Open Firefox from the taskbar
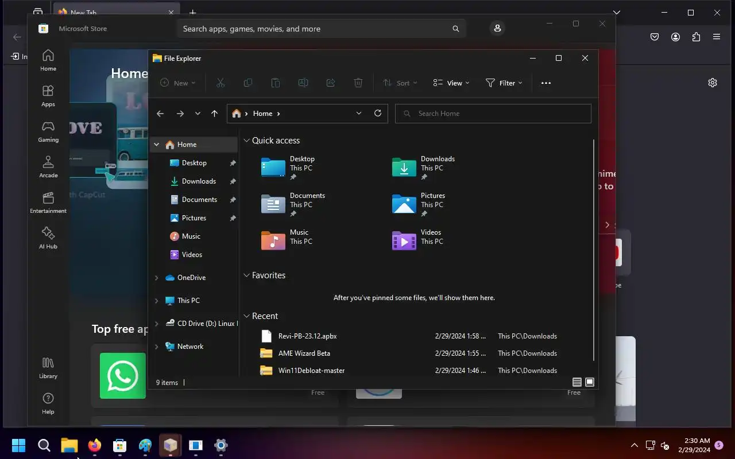Image resolution: width=735 pixels, height=459 pixels. pos(95,445)
